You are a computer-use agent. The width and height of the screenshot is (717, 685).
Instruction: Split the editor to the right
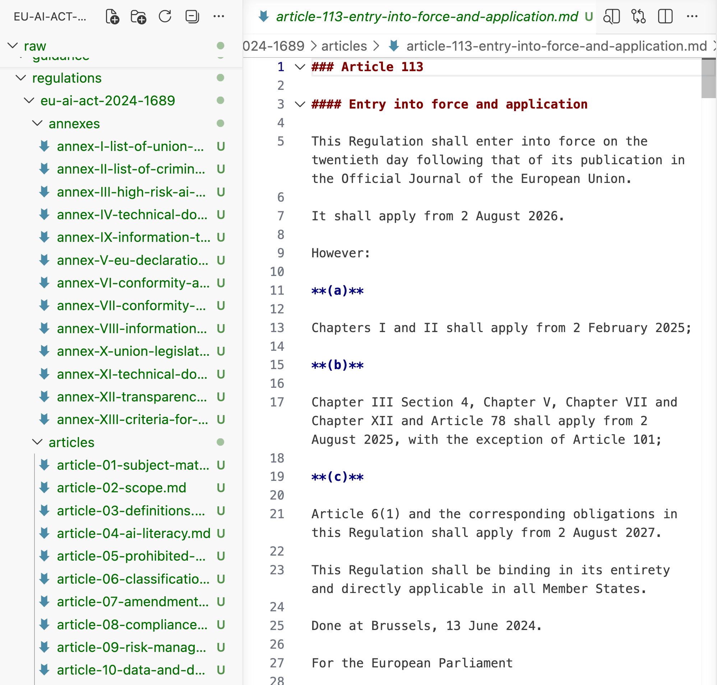[x=665, y=17]
